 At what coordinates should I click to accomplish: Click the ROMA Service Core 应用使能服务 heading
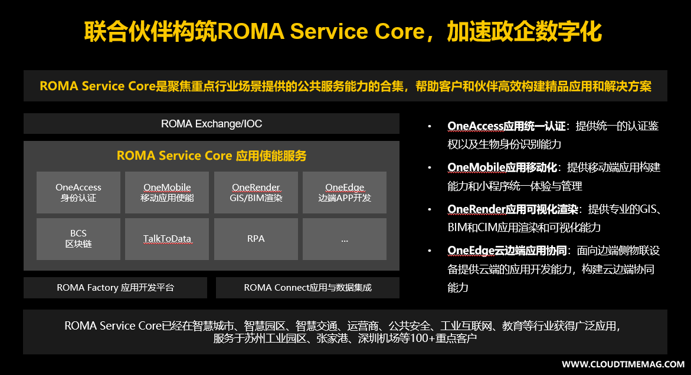[211, 156]
